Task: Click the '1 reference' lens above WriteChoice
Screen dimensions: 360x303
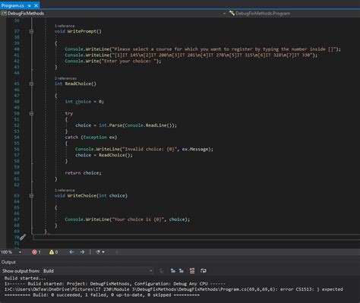Action: point(65,191)
